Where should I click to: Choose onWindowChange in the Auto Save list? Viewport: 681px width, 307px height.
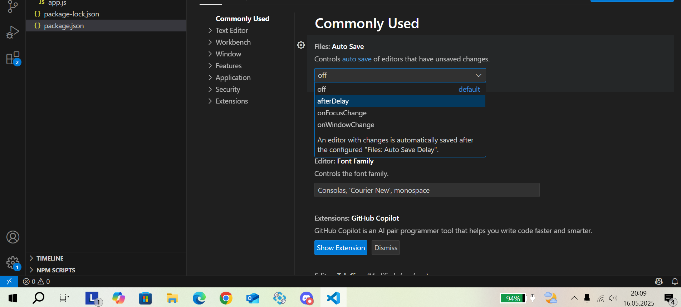(x=400, y=125)
